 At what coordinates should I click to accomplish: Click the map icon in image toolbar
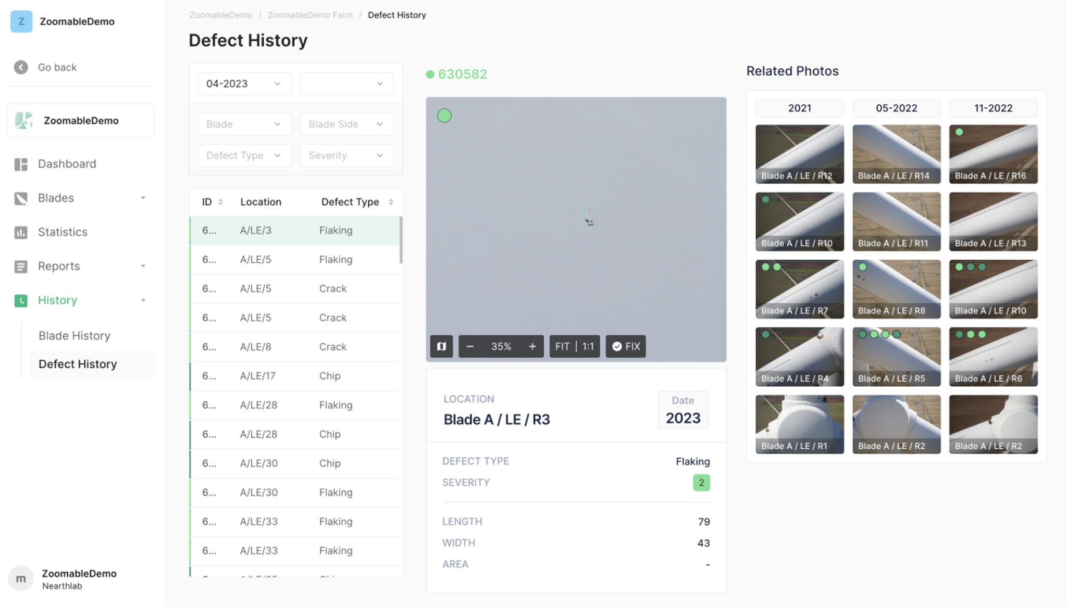tap(441, 347)
